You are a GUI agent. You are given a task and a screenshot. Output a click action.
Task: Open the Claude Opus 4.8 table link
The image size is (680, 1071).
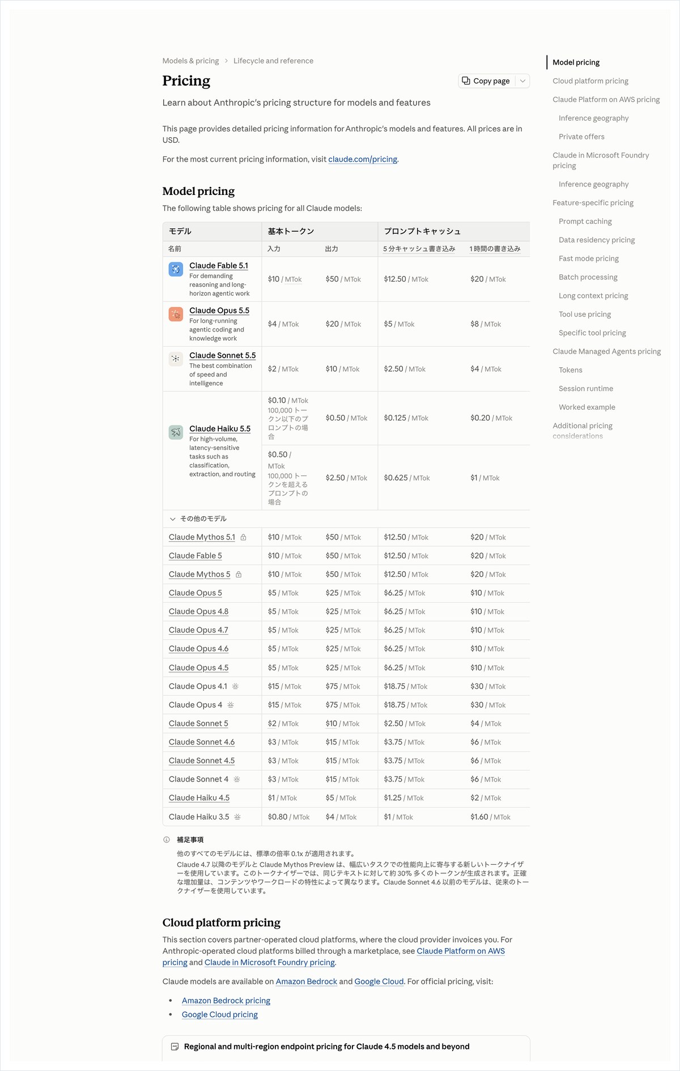click(x=199, y=611)
